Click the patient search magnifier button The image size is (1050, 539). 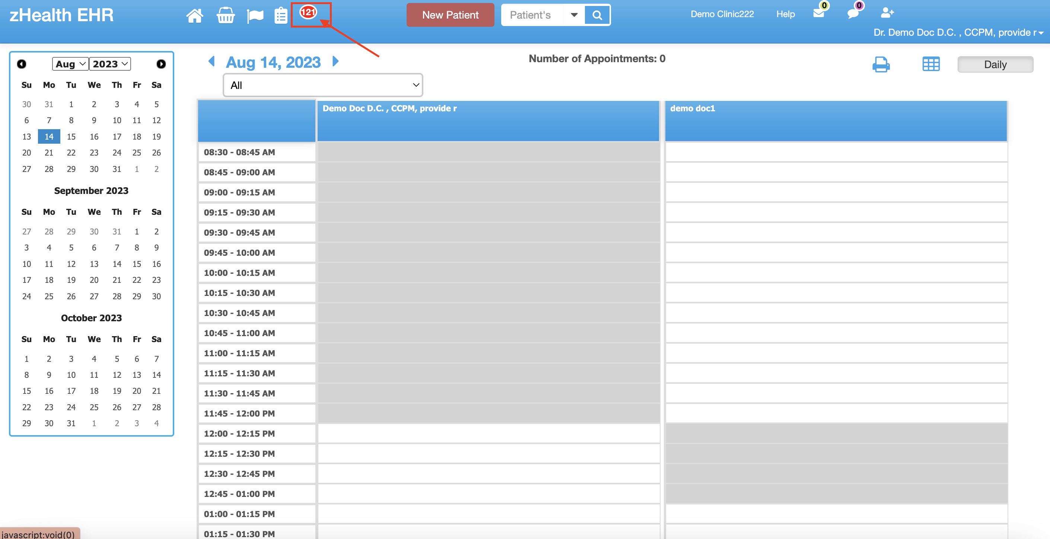[597, 15]
